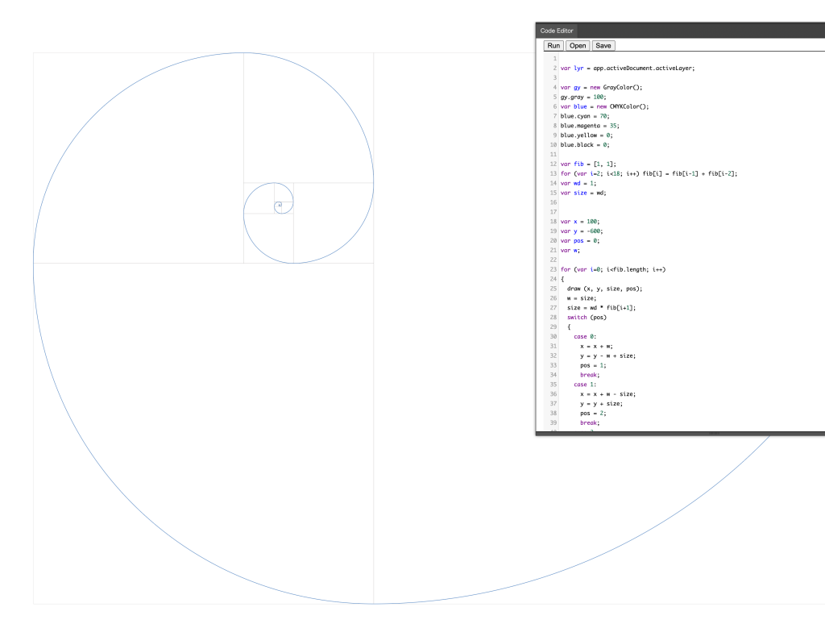Image resolution: width=825 pixels, height=628 pixels.
Task: Click code line 'var size = wd;'
Action: click(583, 193)
